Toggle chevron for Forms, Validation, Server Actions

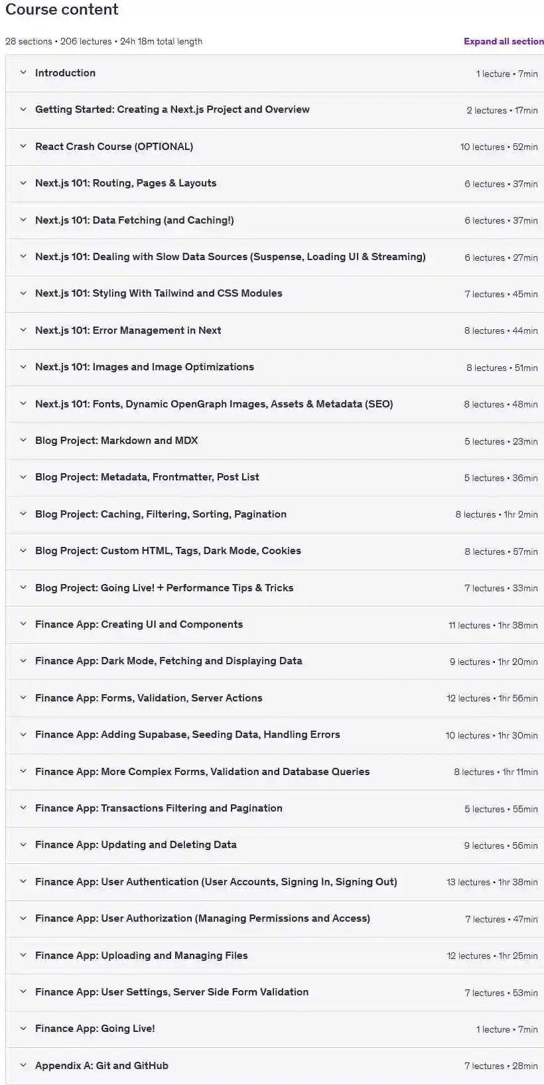[23, 698]
